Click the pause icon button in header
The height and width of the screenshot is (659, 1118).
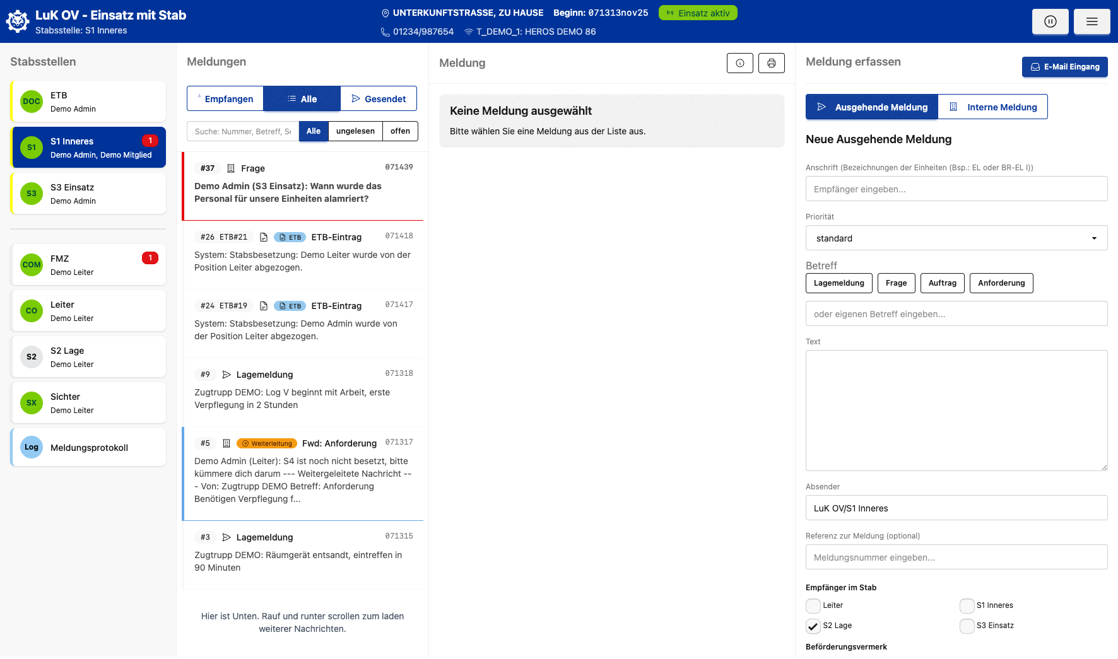click(1050, 21)
